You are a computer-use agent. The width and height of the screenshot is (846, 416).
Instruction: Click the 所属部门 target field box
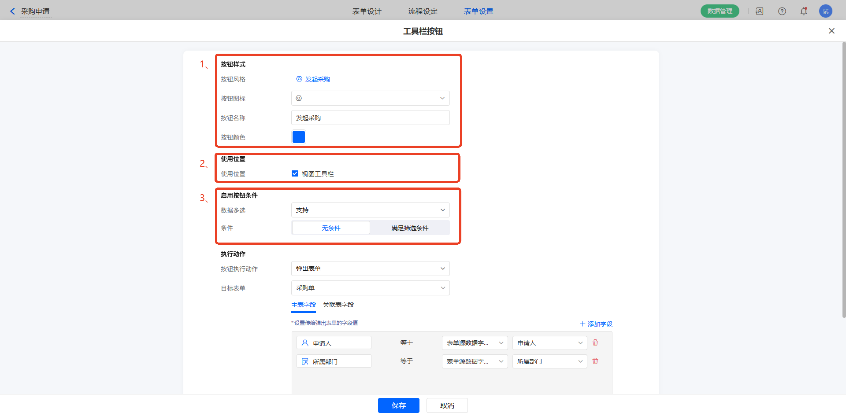point(334,361)
